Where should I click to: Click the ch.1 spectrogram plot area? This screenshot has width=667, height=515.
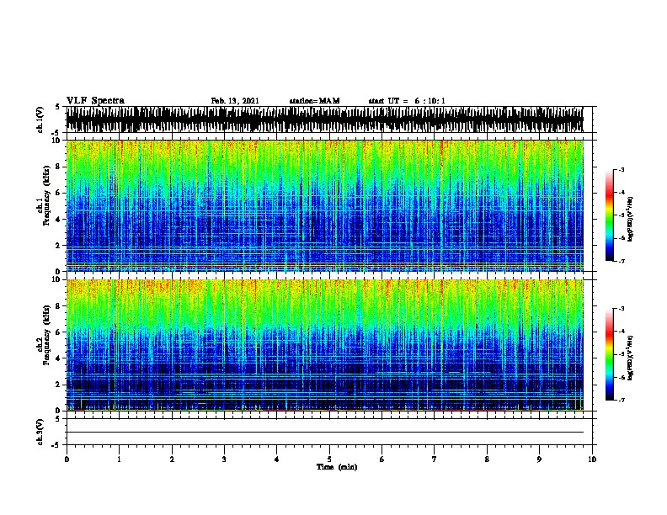pos(324,205)
